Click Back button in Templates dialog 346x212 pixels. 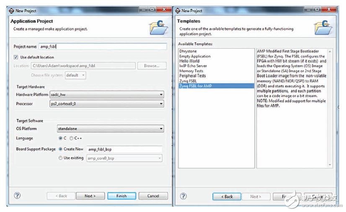coord(227,196)
